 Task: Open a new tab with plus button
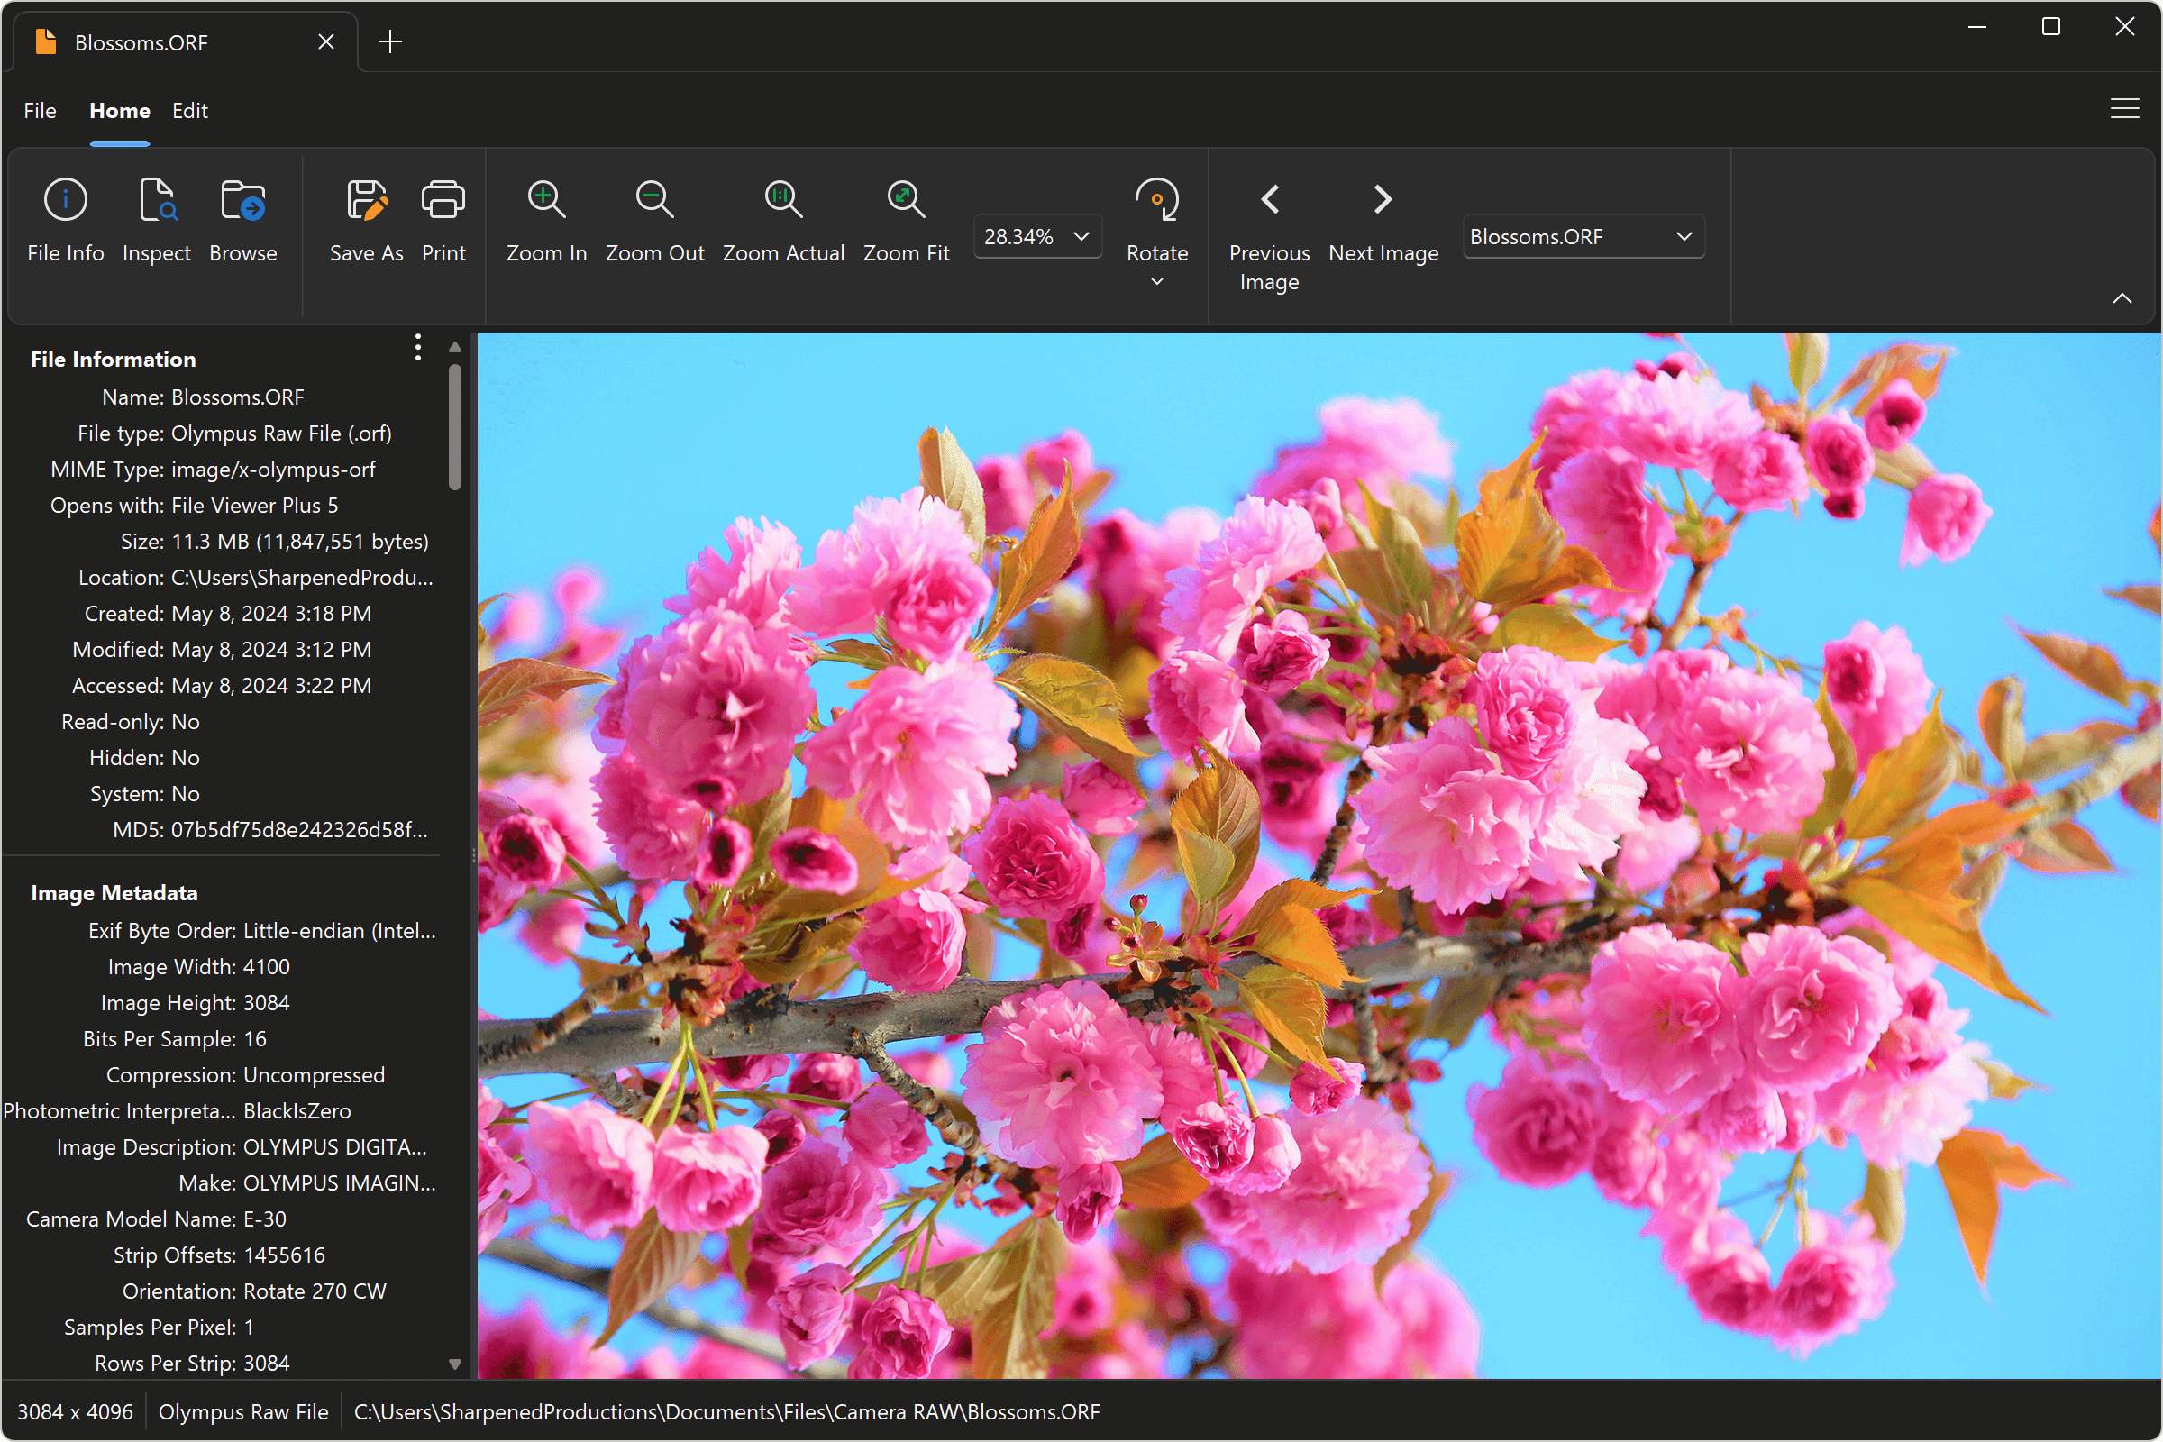[390, 41]
